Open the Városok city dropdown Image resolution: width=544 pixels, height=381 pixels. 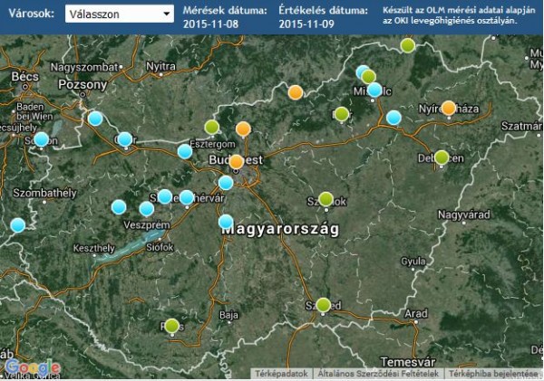pos(120,15)
